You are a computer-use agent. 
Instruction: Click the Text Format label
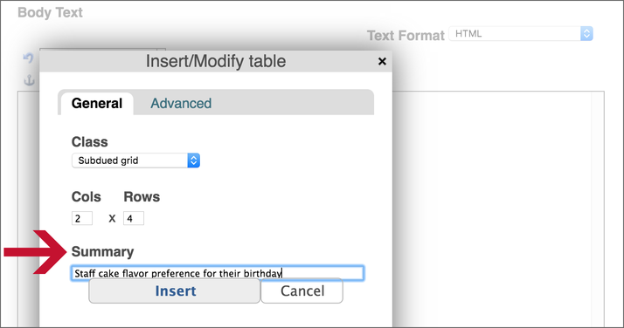pos(406,36)
